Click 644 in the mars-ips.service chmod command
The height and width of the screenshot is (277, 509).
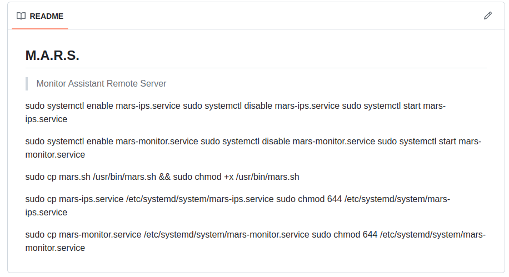[x=335, y=199]
